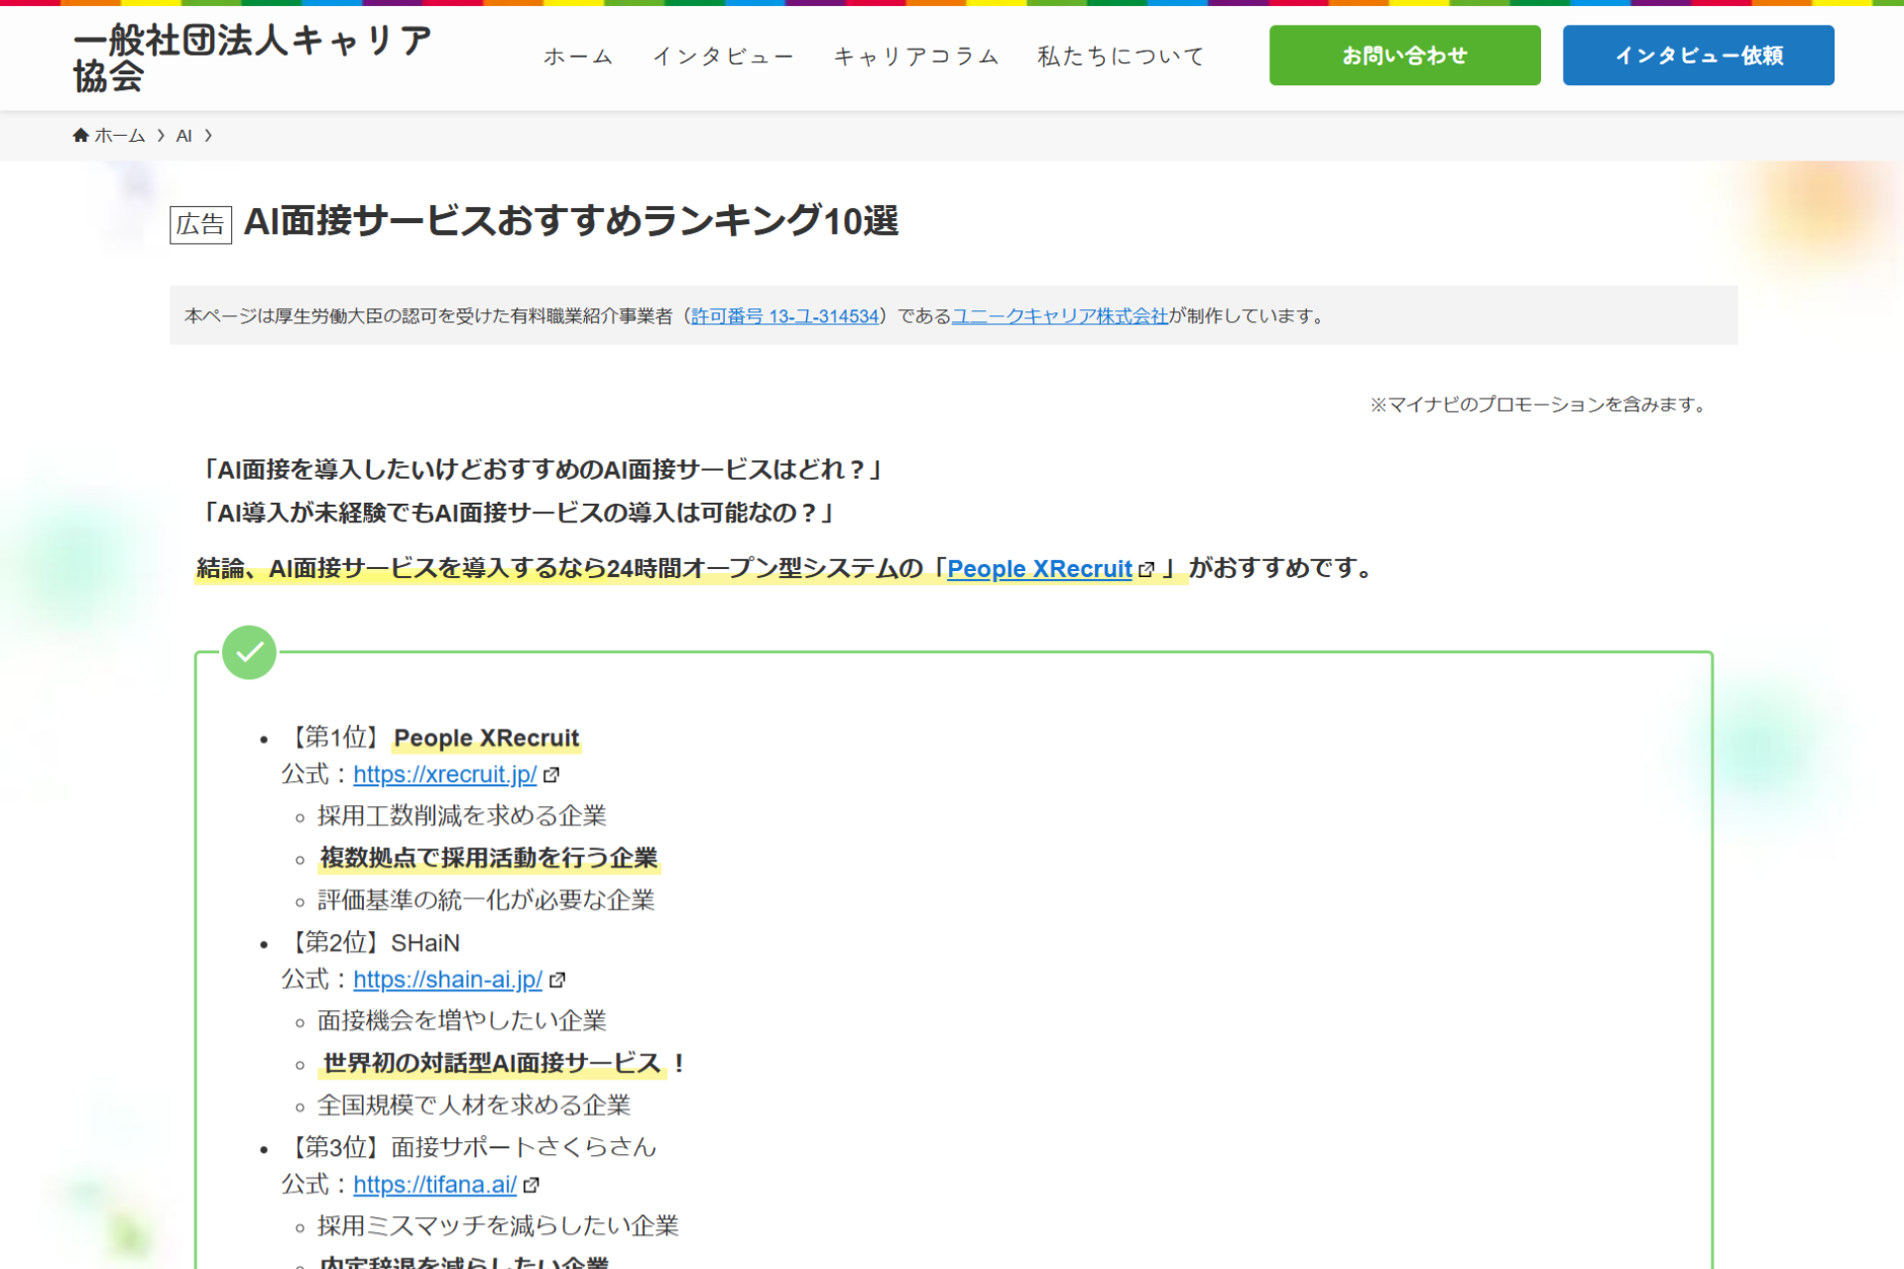
Task: Go to ホーム via breadcrumb link
Action: 120,136
